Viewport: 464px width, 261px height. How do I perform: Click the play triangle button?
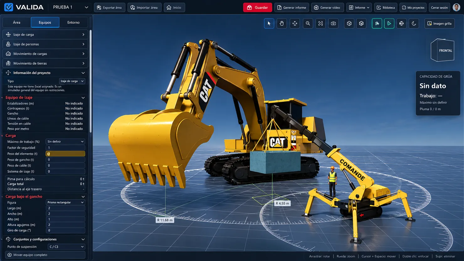pos(389,23)
